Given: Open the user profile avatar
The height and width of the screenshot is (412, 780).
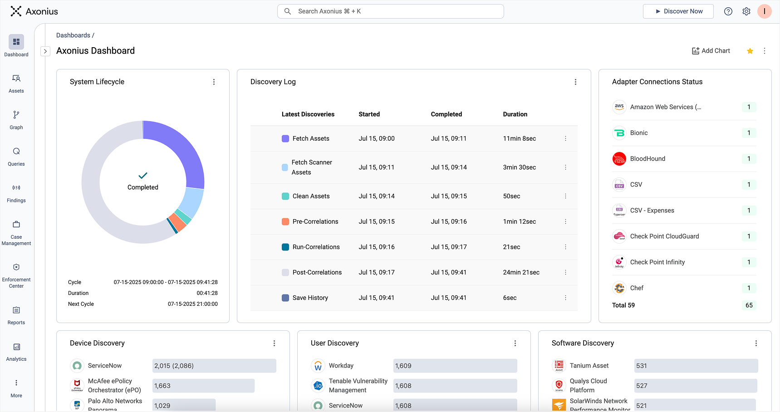Looking at the screenshot, I should pyautogui.click(x=765, y=11).
